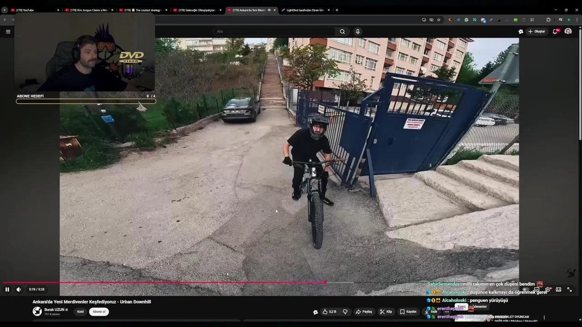This screenshot has width=582, height=327.
Task: Pause the video playback
Action: point(7,289)
